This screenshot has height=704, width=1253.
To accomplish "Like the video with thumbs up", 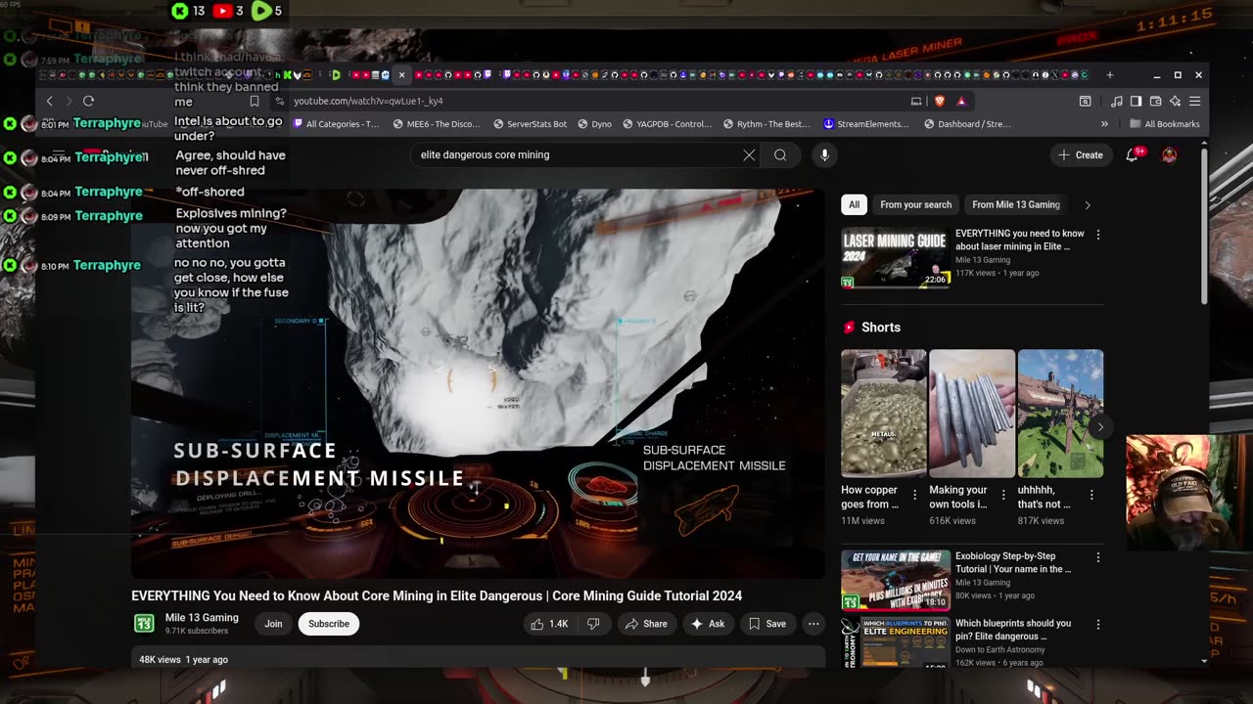I will pyautogui.click(x=550, y=624).
